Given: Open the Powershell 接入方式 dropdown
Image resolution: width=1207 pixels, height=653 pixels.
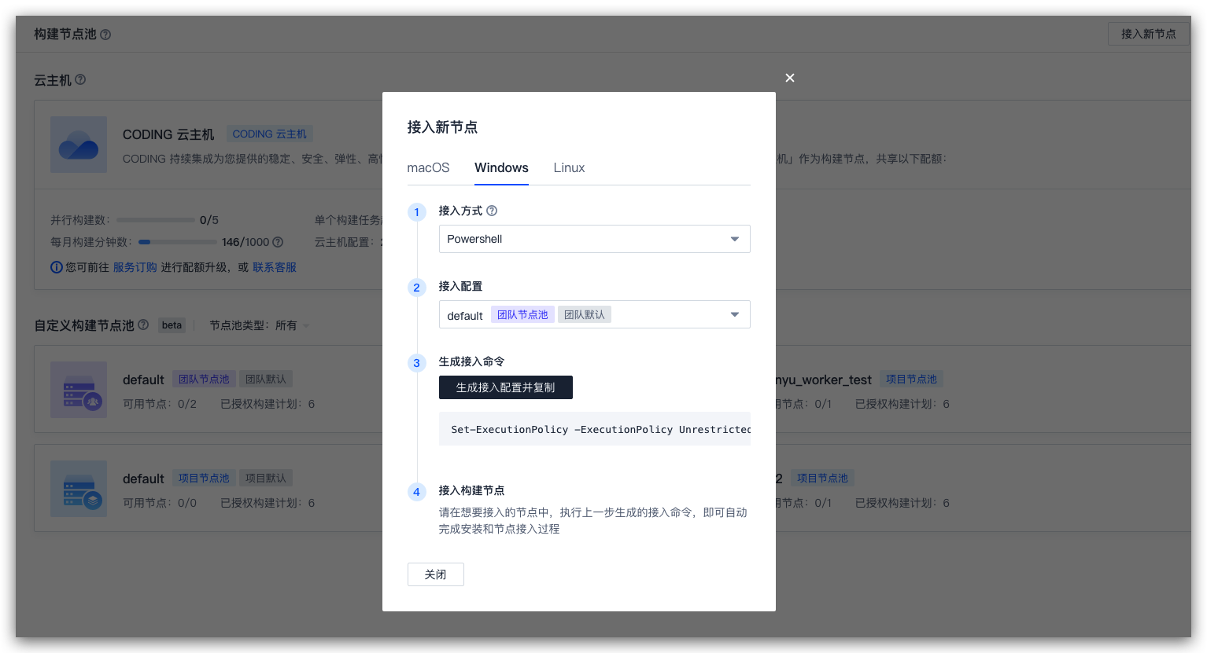Looking at the screenshot, I should 594,239.
